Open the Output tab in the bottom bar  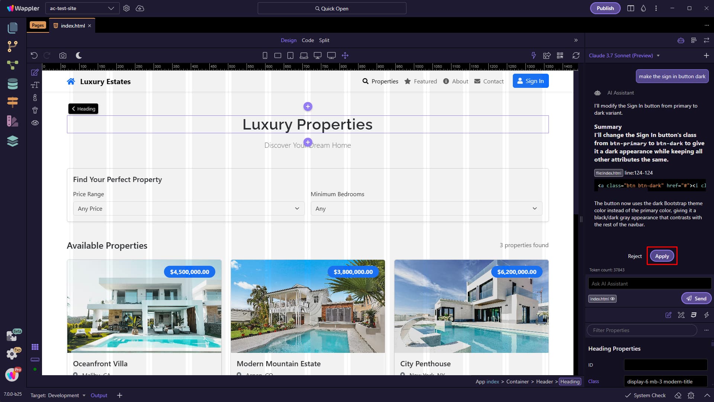coord(99,395)
